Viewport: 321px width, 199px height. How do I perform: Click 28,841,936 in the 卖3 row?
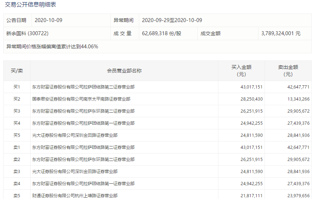tap(298, 172)
